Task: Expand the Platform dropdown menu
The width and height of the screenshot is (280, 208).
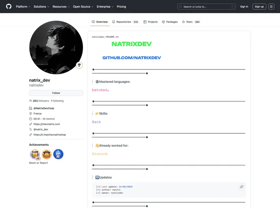Action: 23,6
